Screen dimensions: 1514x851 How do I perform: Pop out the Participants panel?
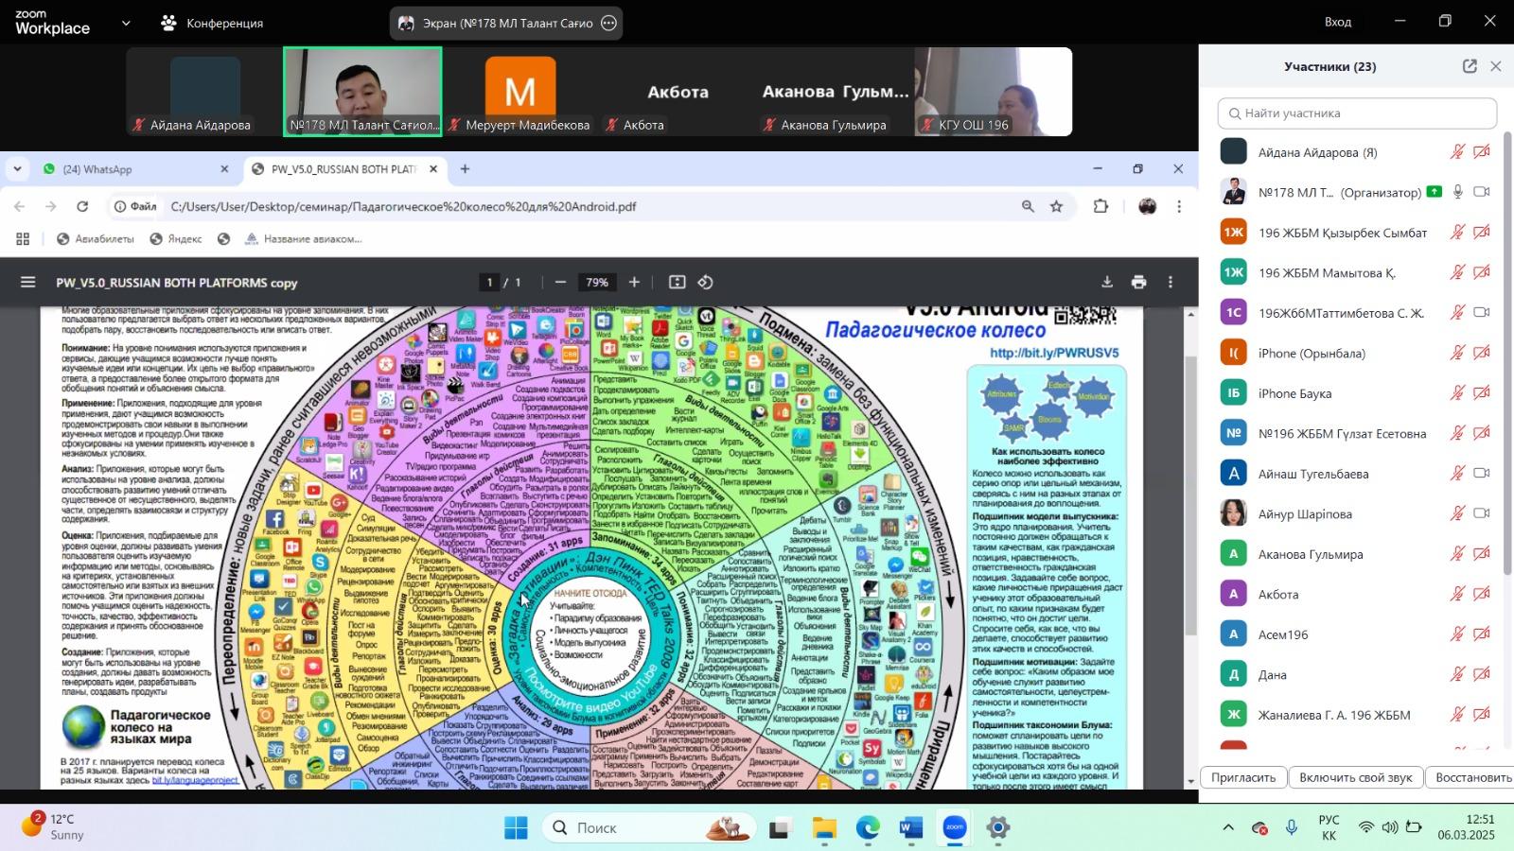click(x=1469, y=66)
